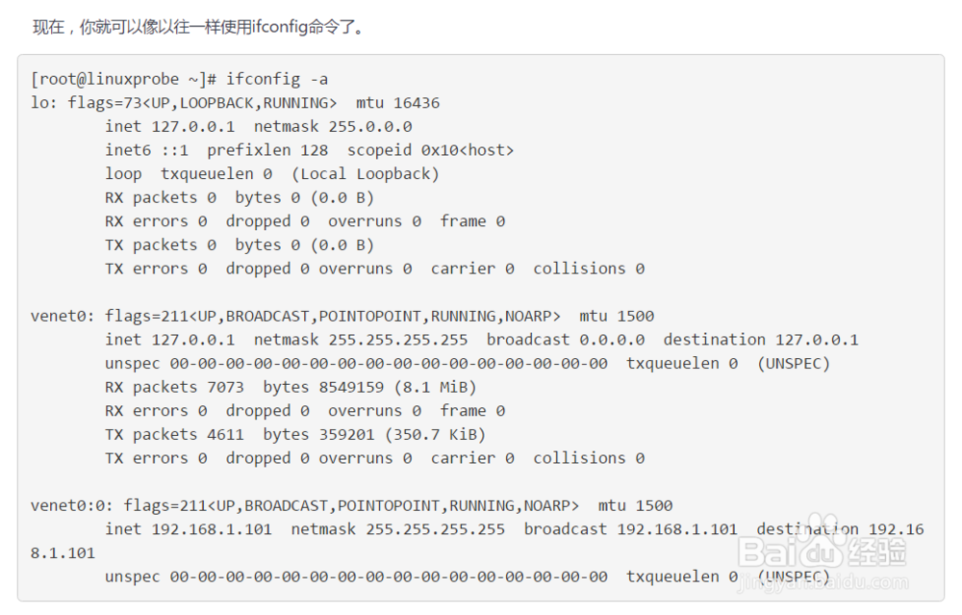The image size is (962, 615).
Task: Click the 'lo:' interface name
Action: [x=44, y=103]
